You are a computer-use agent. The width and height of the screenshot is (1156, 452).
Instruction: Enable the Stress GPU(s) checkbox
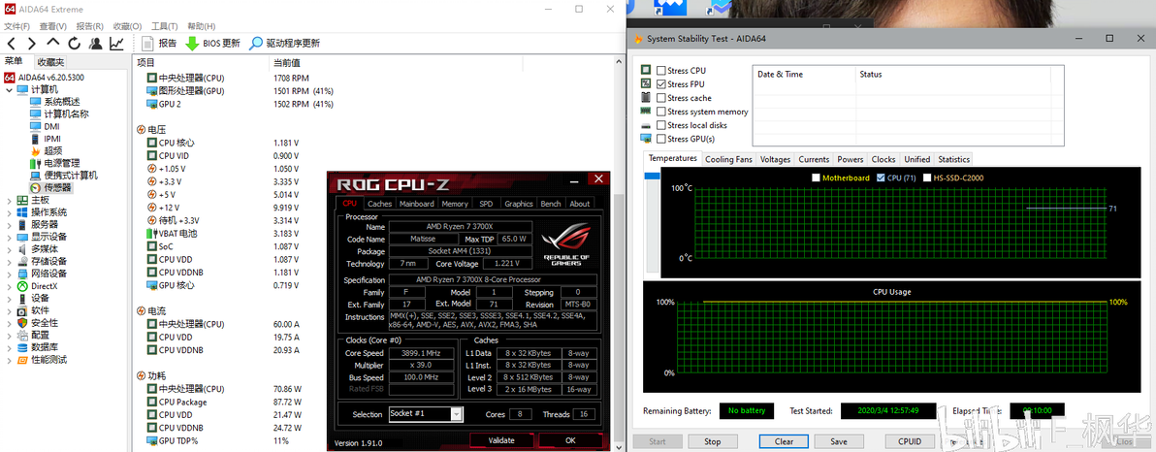(660, 139)
